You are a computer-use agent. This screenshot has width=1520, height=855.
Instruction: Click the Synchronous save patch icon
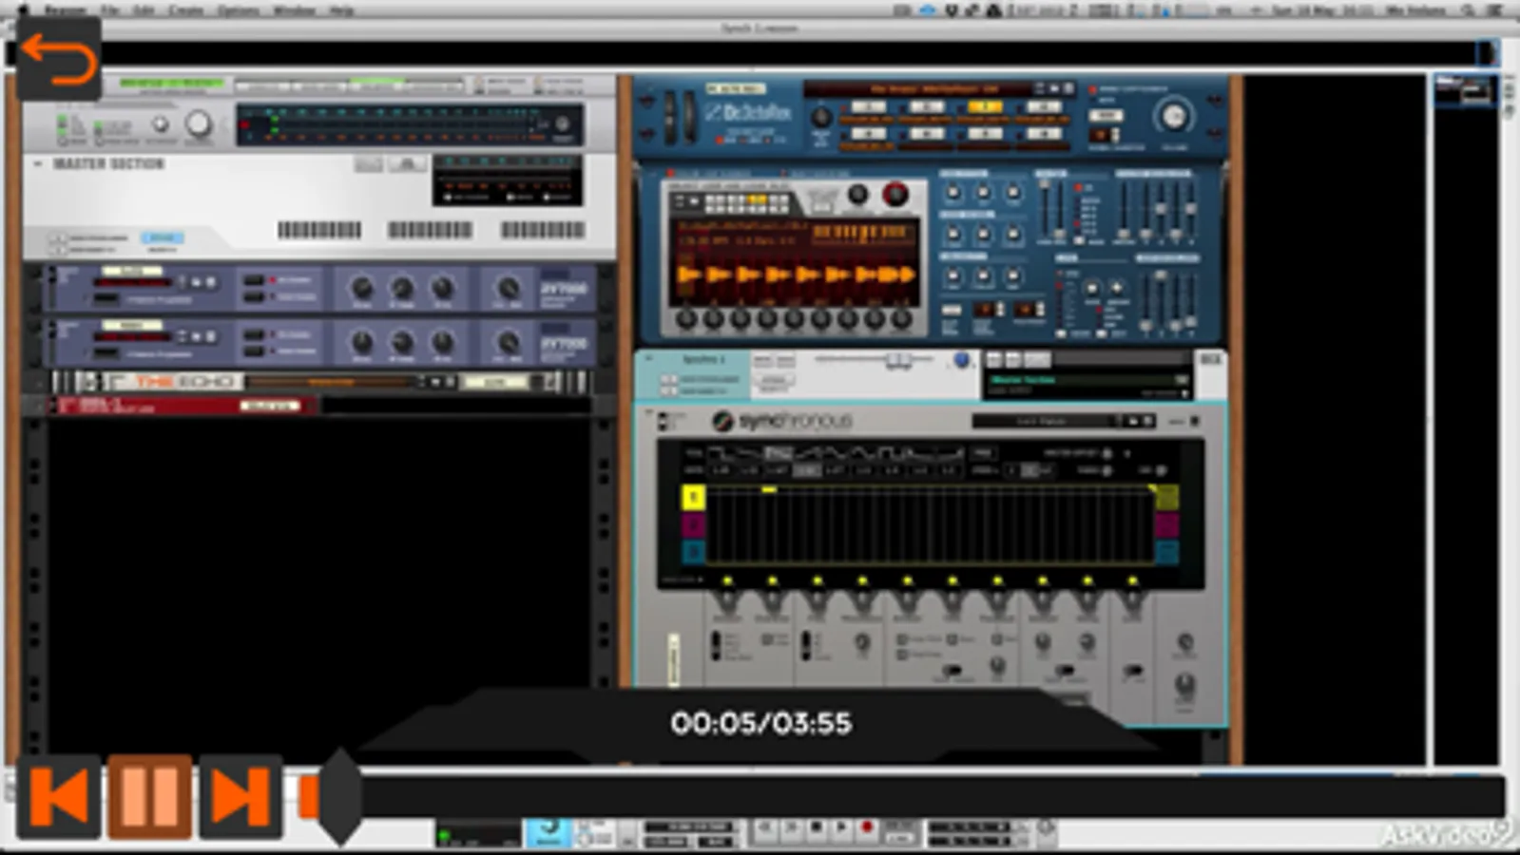1147,420
